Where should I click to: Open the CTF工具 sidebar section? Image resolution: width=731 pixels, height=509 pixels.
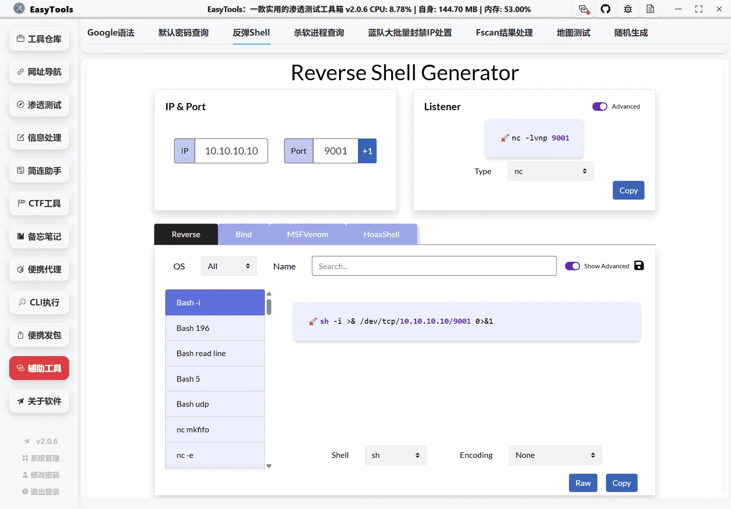39,203
